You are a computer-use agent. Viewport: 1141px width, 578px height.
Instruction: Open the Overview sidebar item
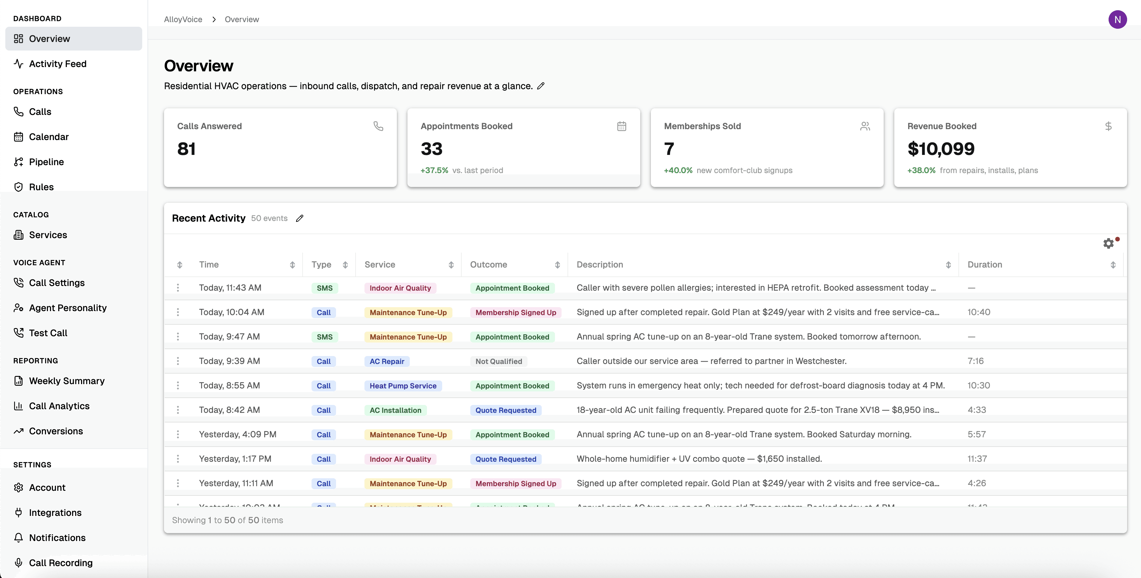point(73,38)
